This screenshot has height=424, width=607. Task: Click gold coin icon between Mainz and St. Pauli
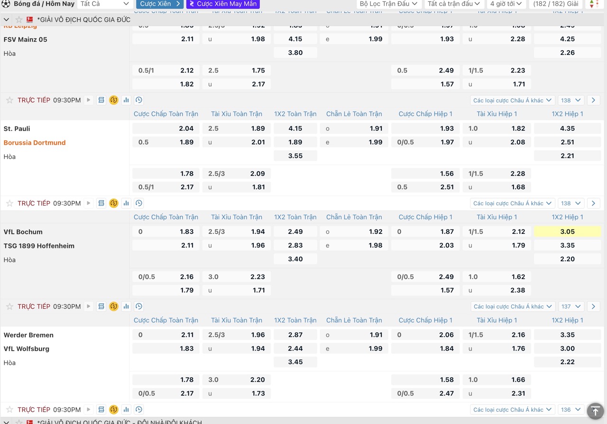point(113,100)
